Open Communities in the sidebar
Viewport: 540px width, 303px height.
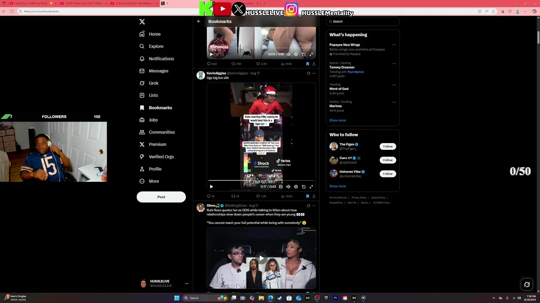(157, 132)
